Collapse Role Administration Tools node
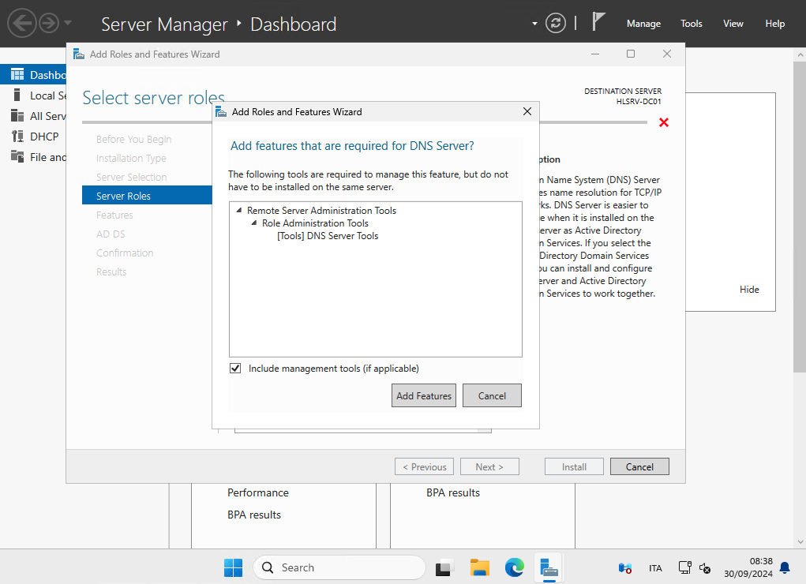 (x=254, y=223)
